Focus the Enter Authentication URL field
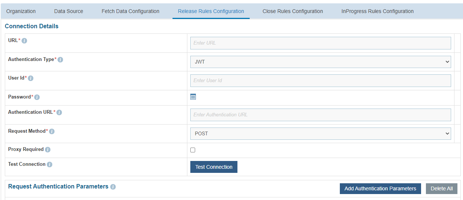 [321, 114]
